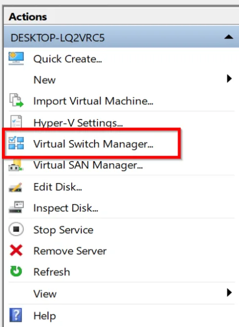Click the DESKTOP-LQ2VRC5 header label

click(x=58, y=38)
